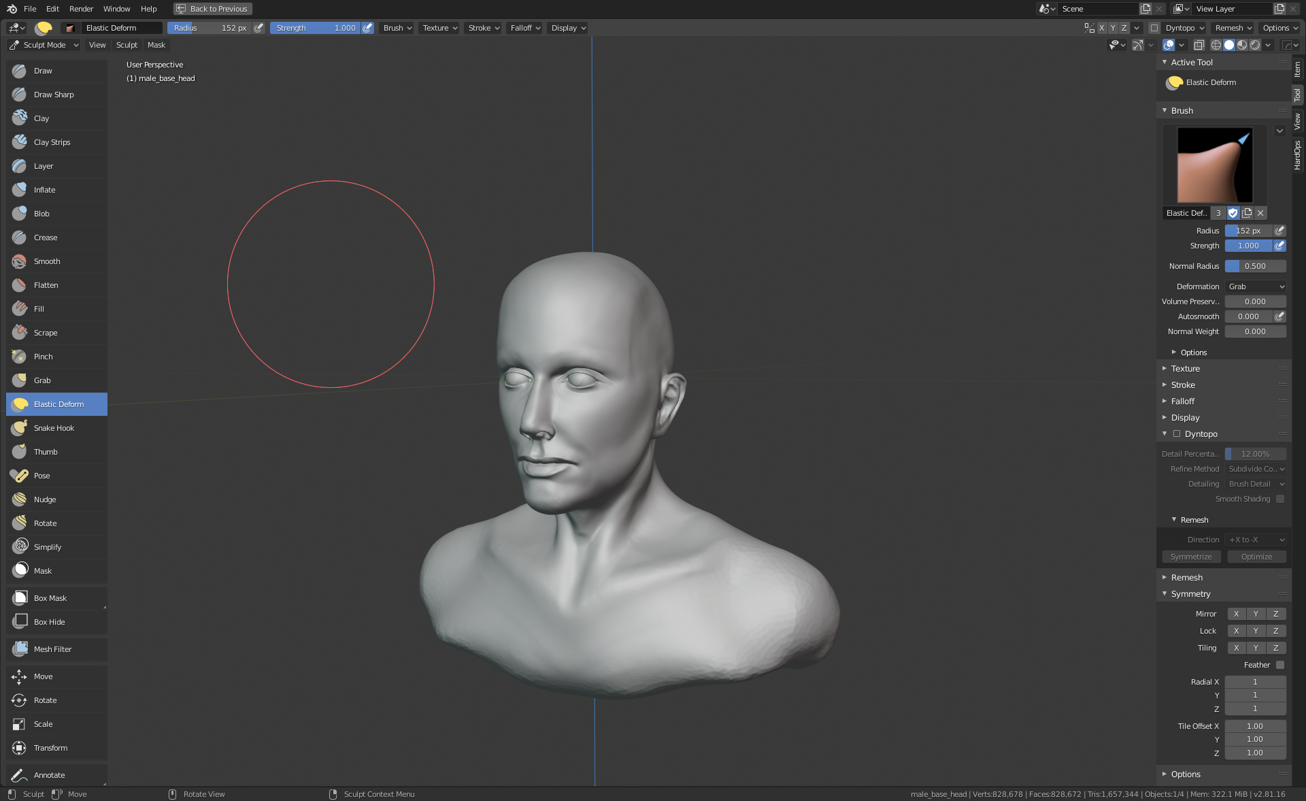The height and width of the screenshot is (801, 1306).
Task: Select the Annotate tool
Action: 49,775
